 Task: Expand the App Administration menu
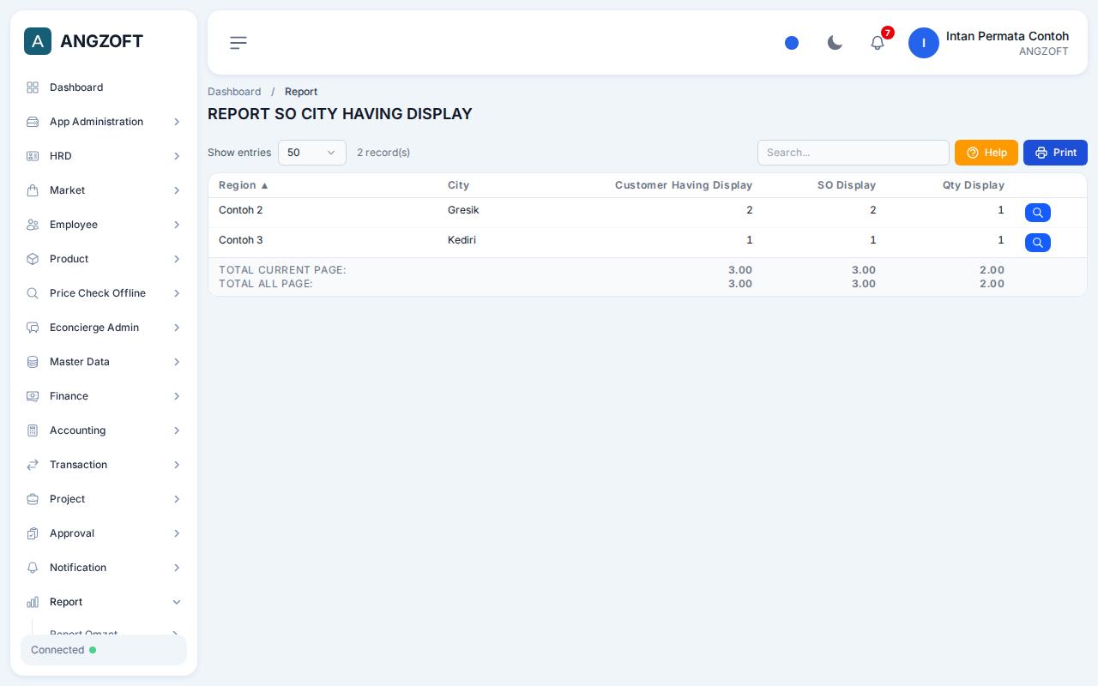[x=104, y=122]
